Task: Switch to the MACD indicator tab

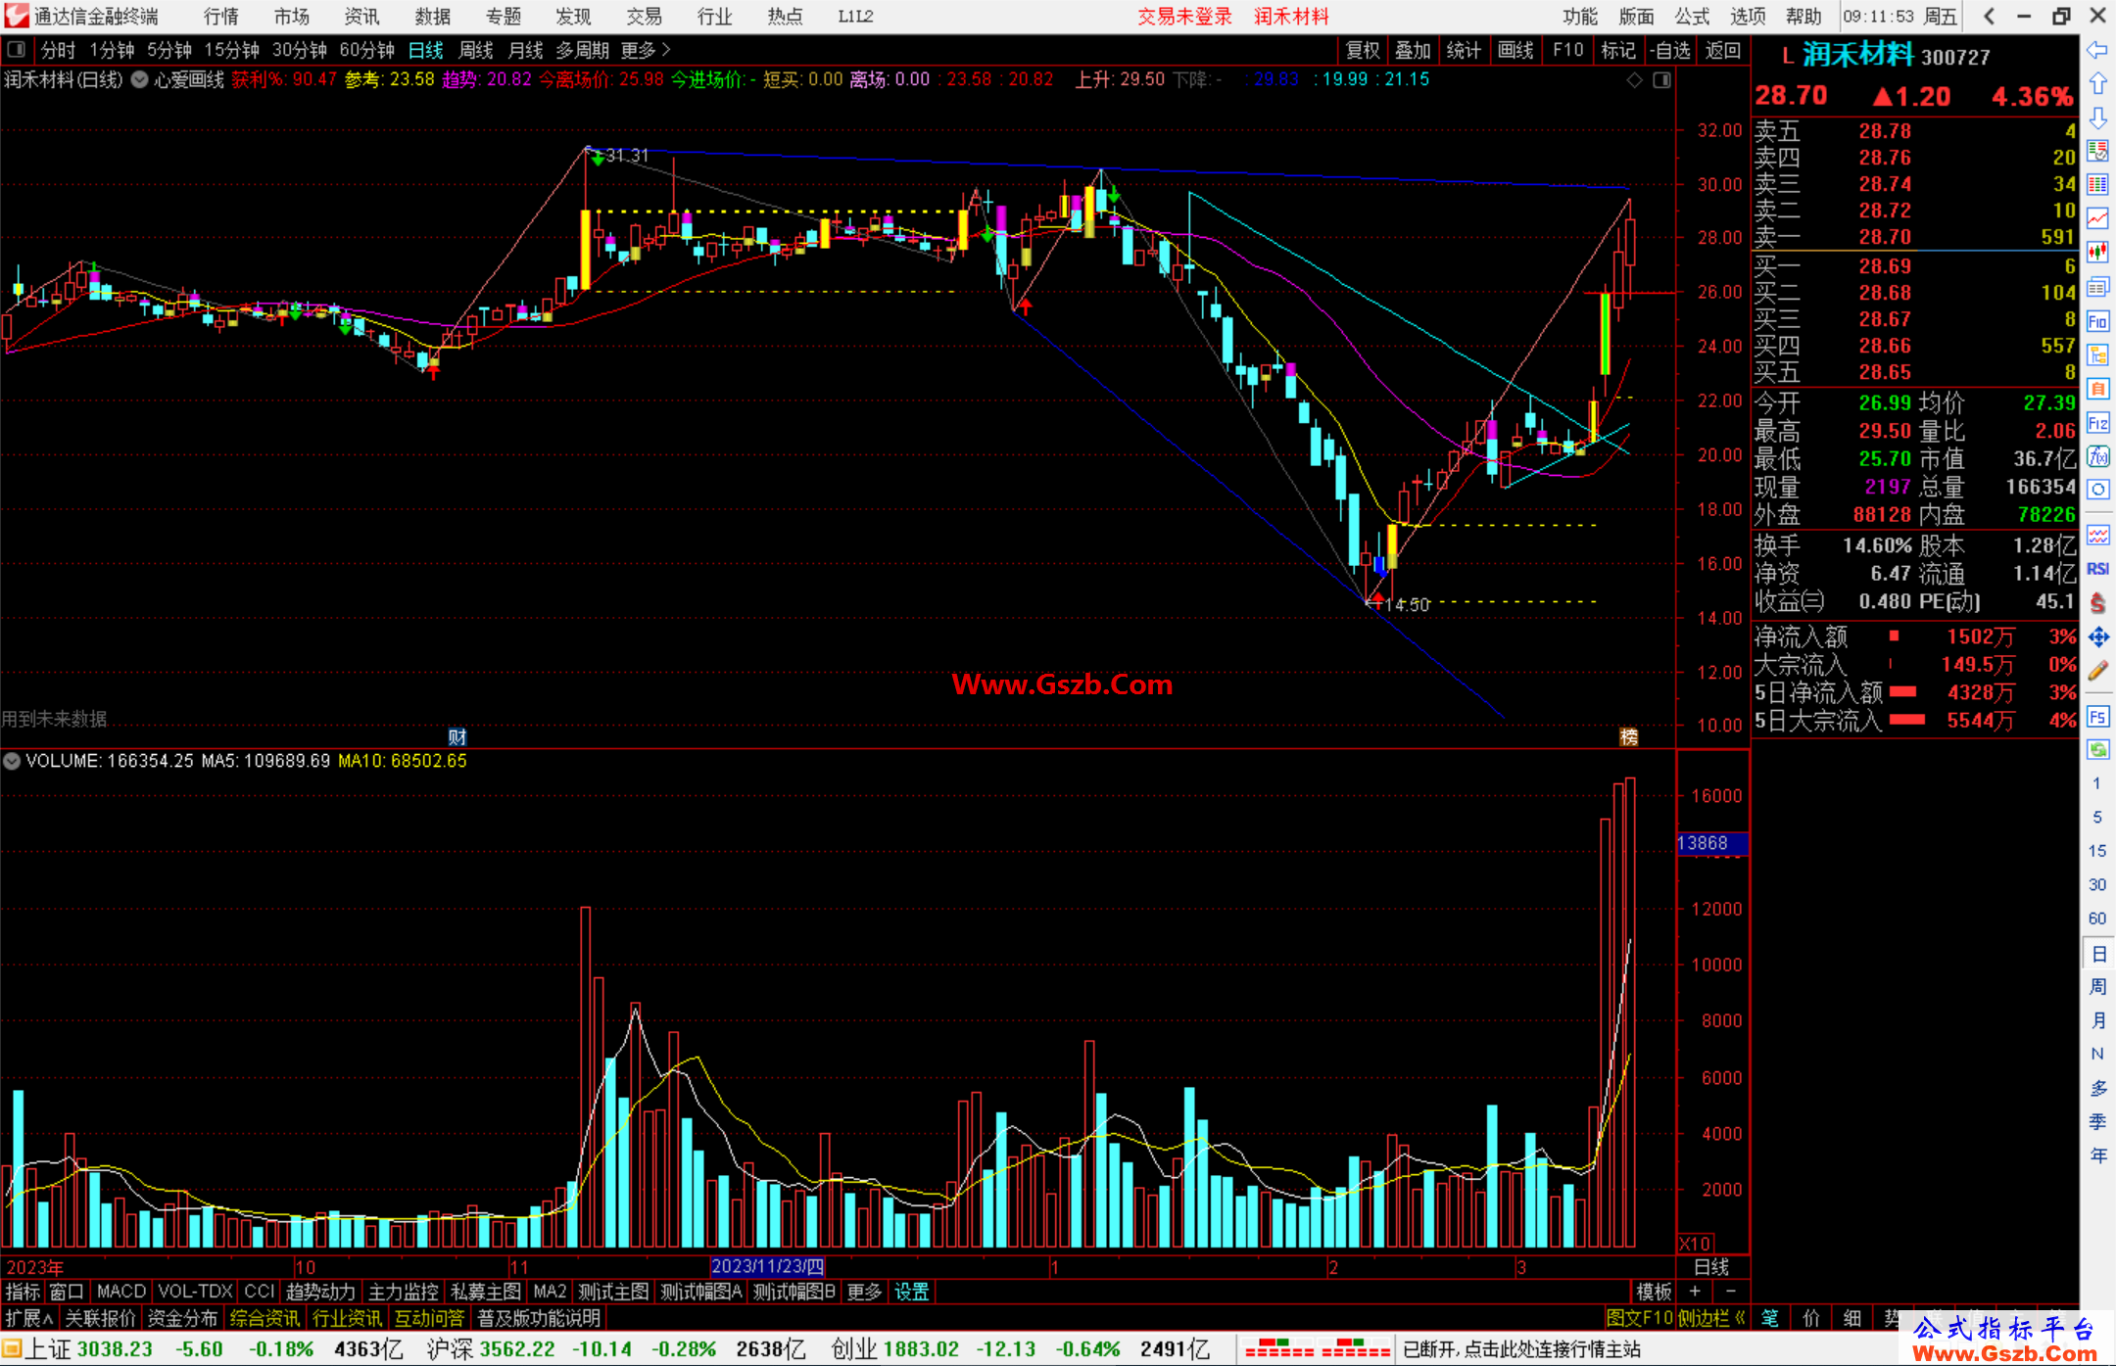Action: [x=121, y=1292]
